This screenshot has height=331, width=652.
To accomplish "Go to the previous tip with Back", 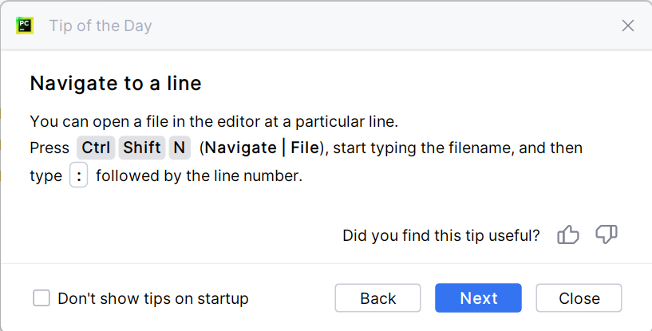I will [x=378, y=298].
